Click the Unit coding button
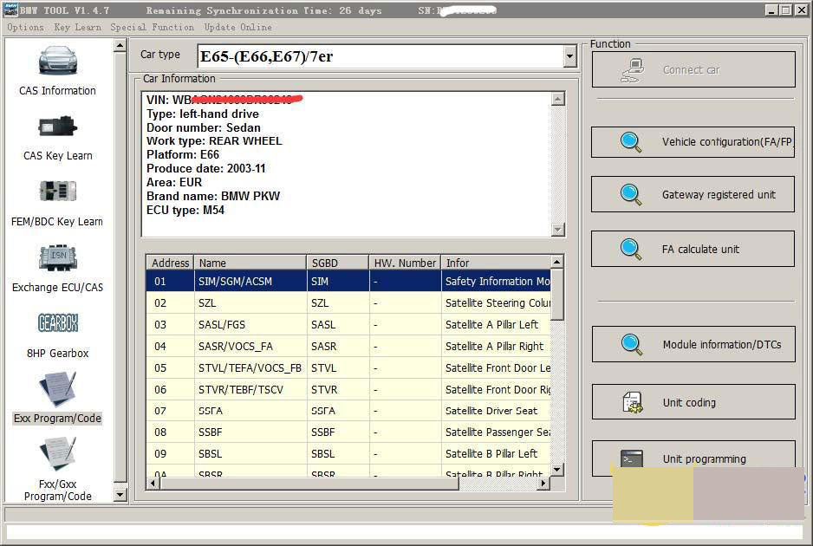The height and width of the screenshot is (546, 813). (x=693, y=402)
